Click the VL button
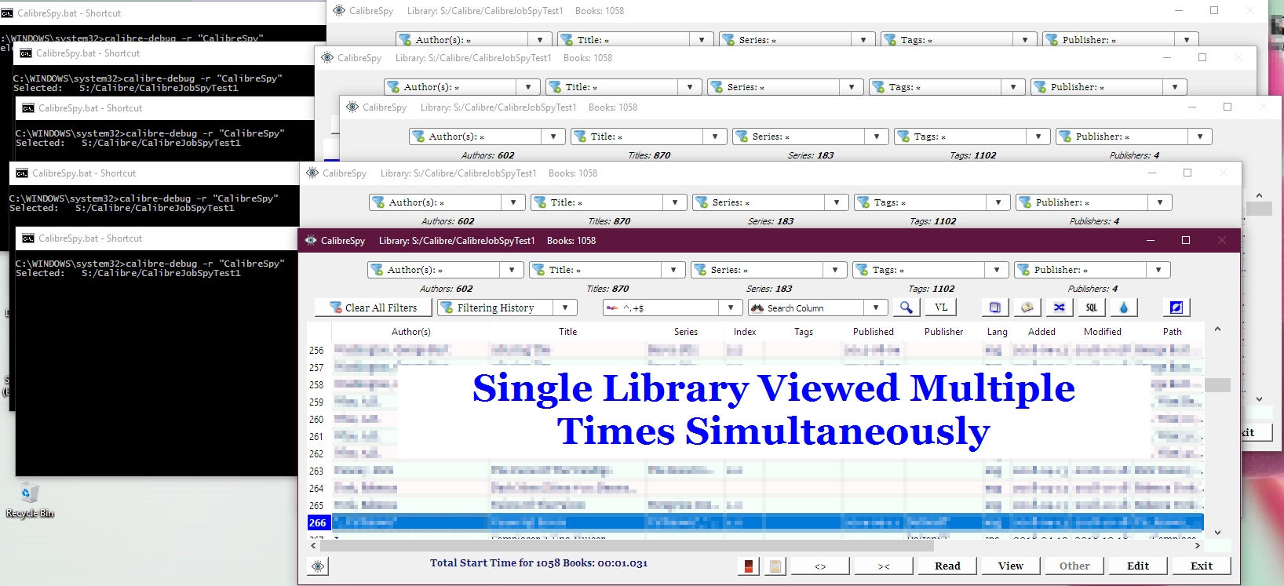 coord(941,308)
